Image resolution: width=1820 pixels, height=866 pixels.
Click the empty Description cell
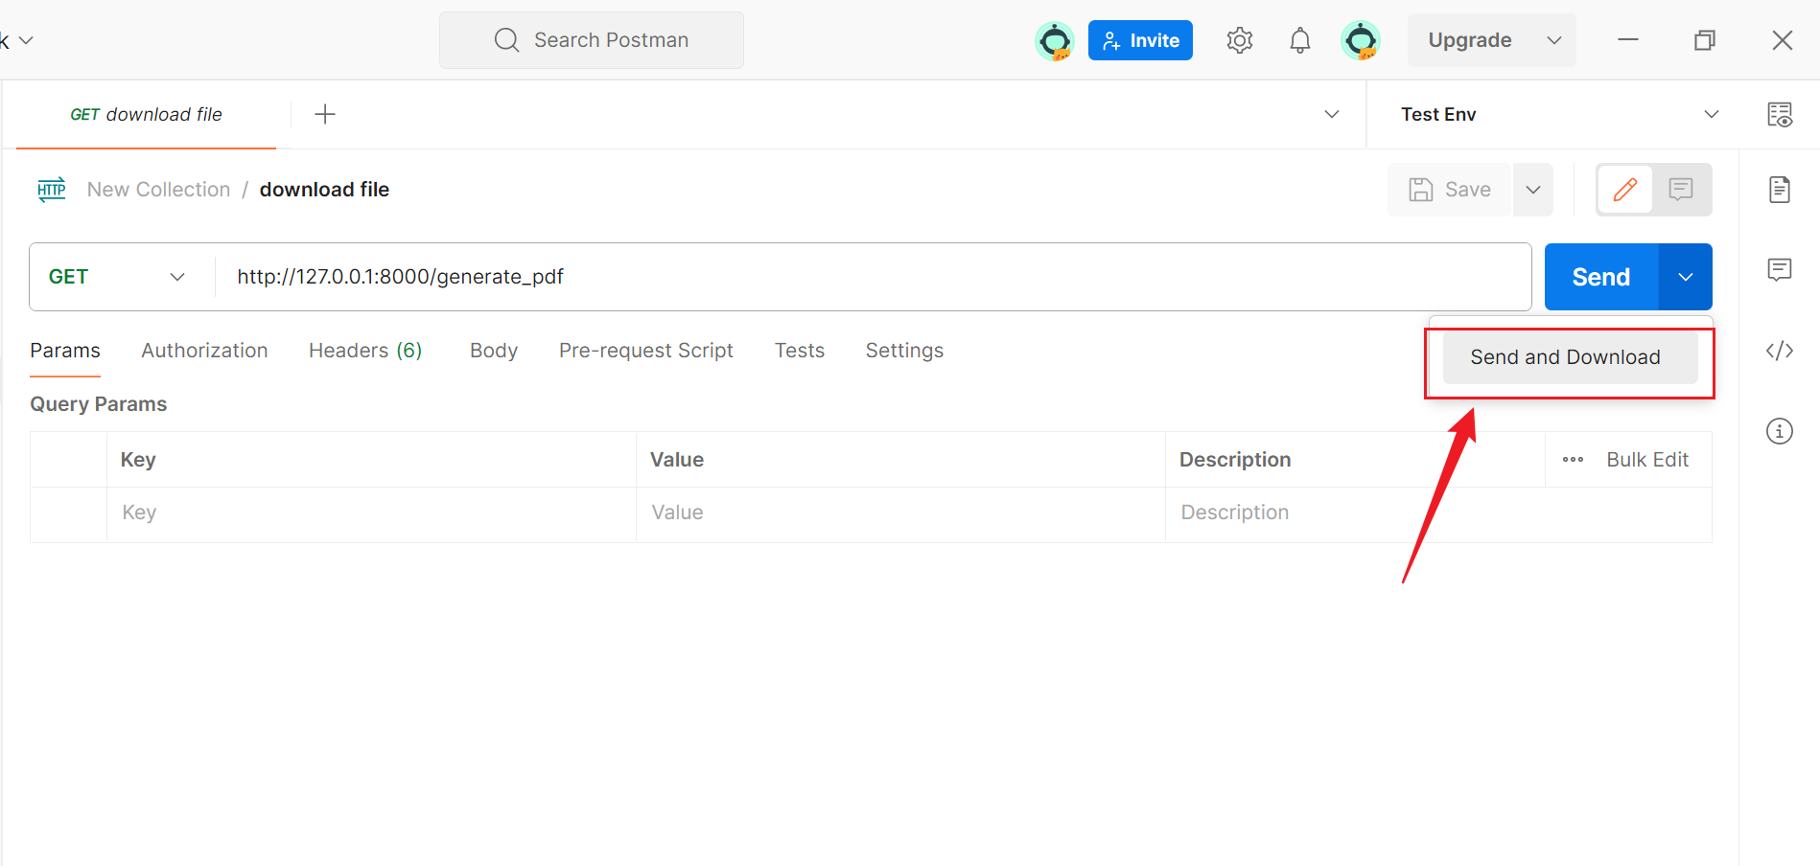click(1438, 513)
